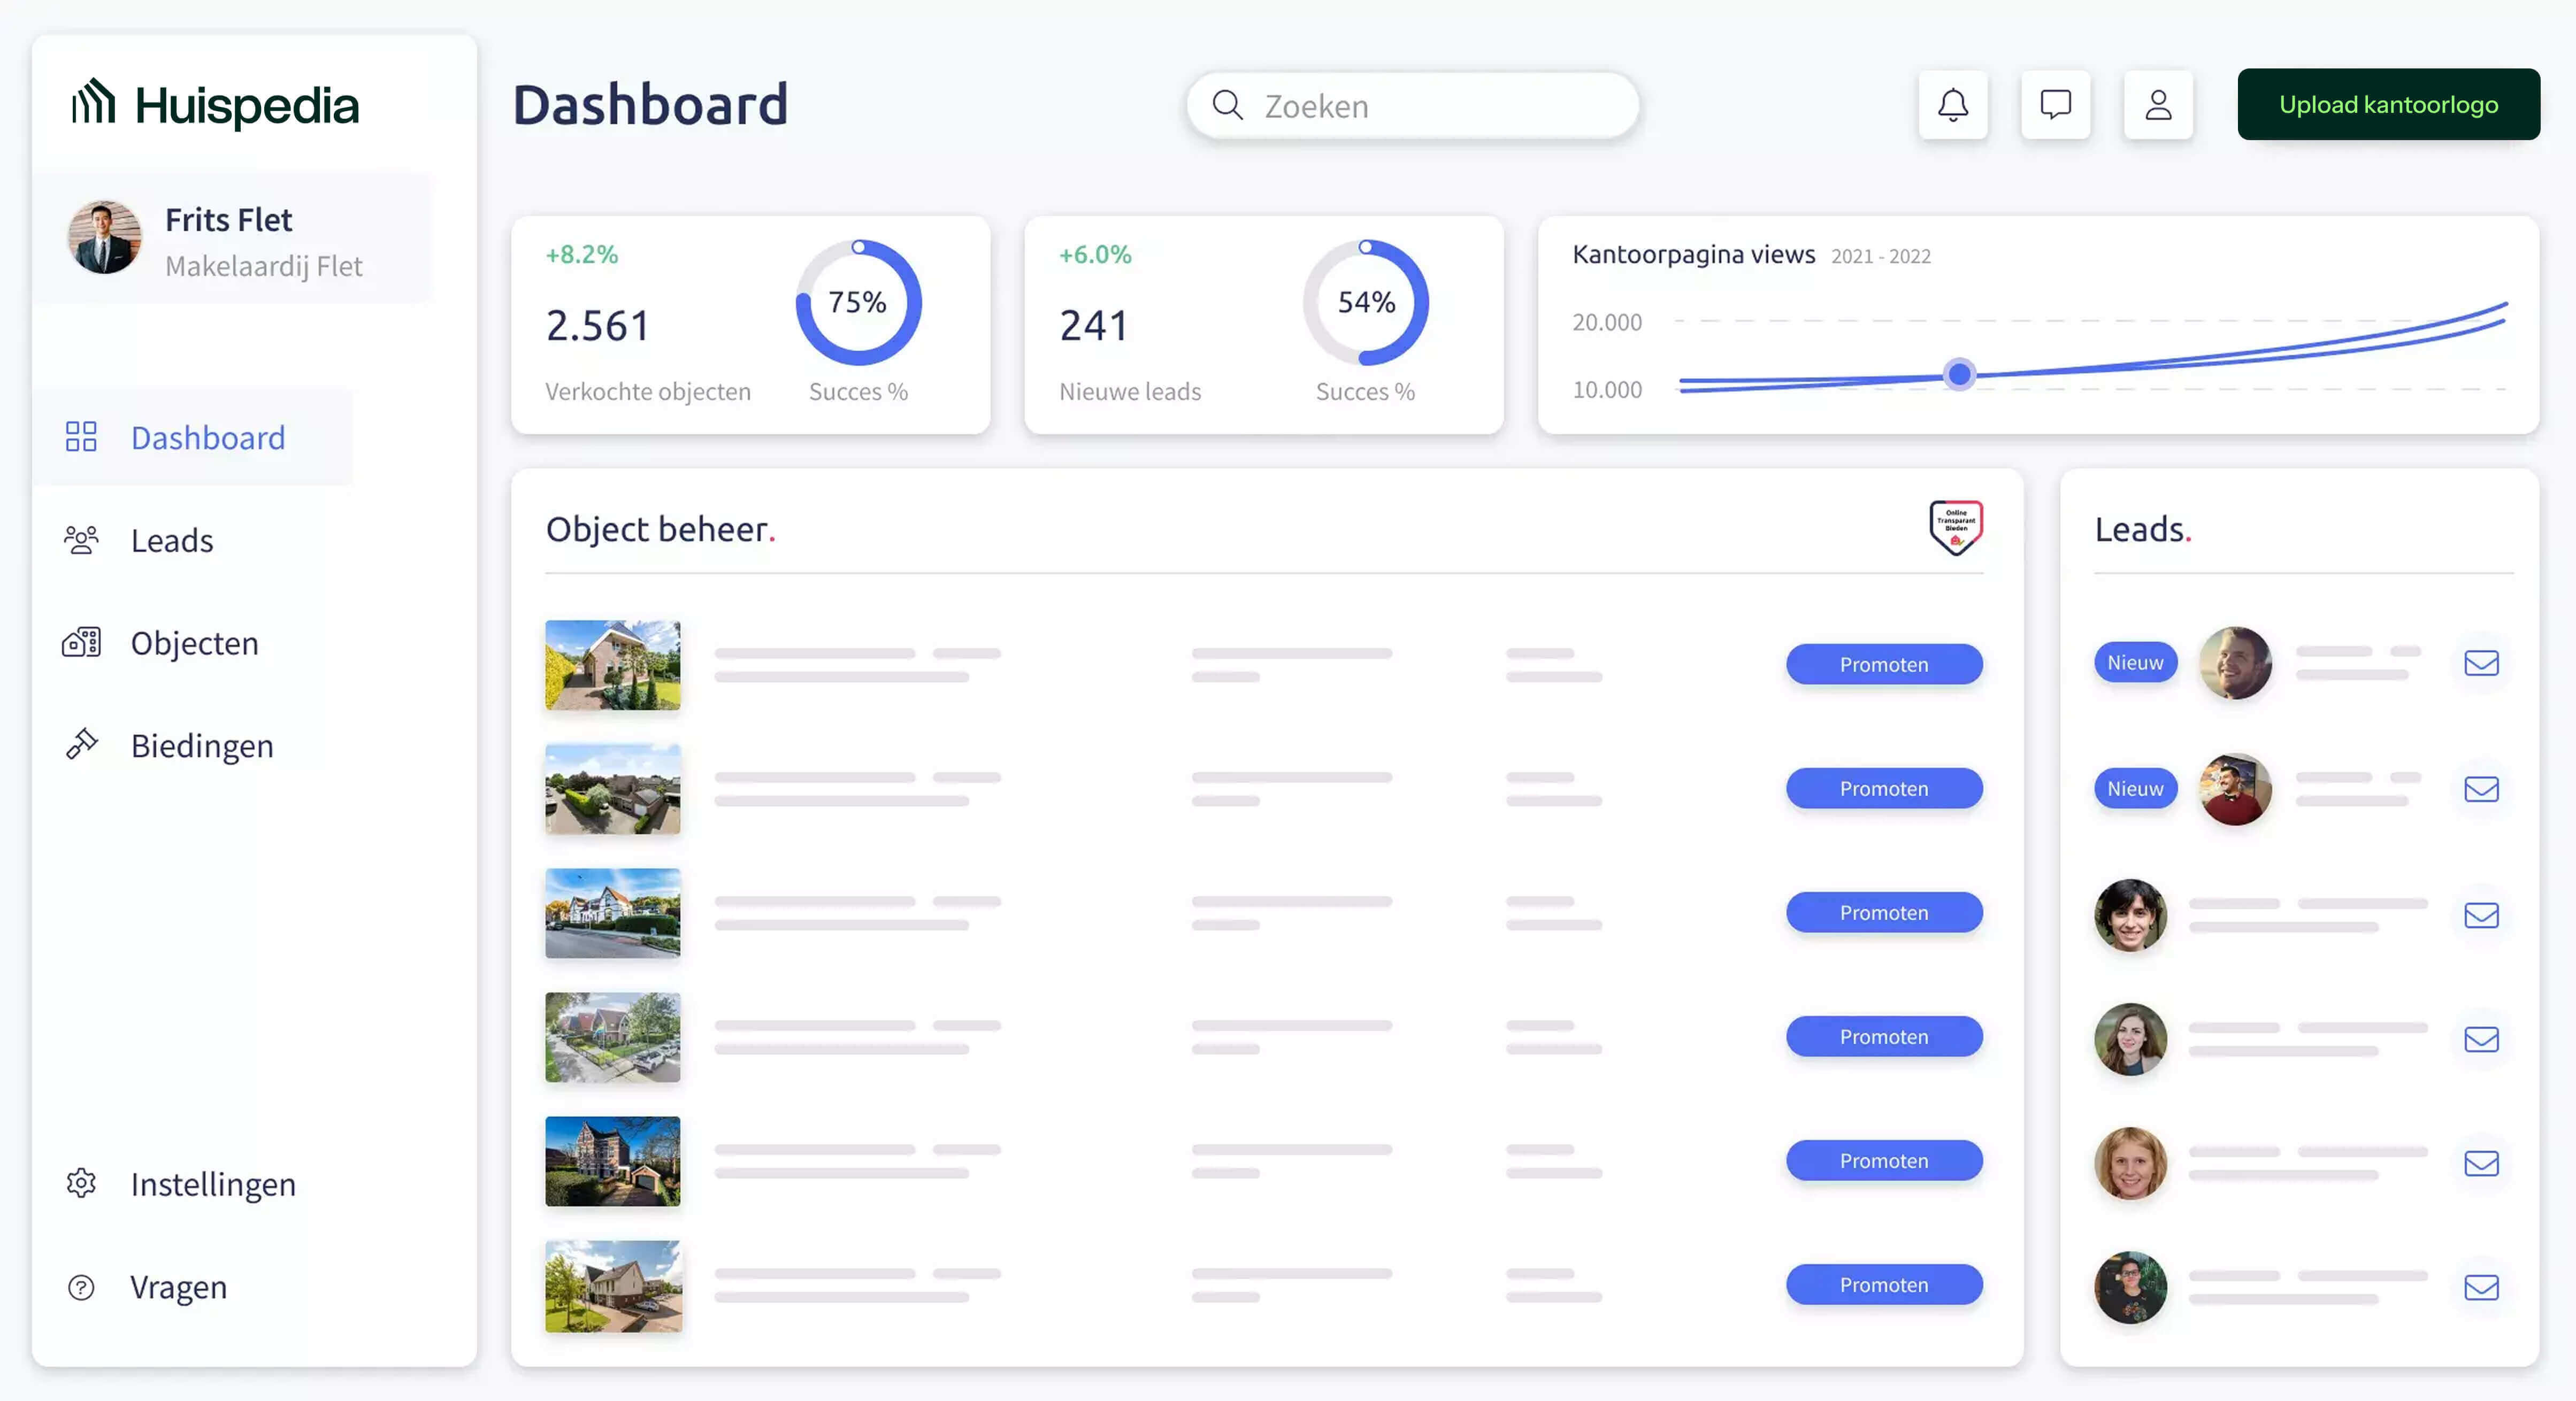Open the user account icon
The width and height of the screenshot is (2576, 1401).
click(2158, 105)
